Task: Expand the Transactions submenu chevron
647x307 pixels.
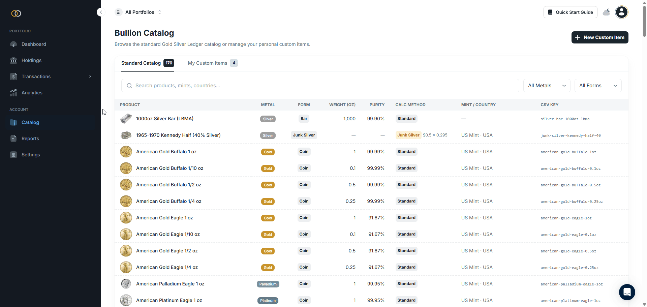Action: point(90,76)
